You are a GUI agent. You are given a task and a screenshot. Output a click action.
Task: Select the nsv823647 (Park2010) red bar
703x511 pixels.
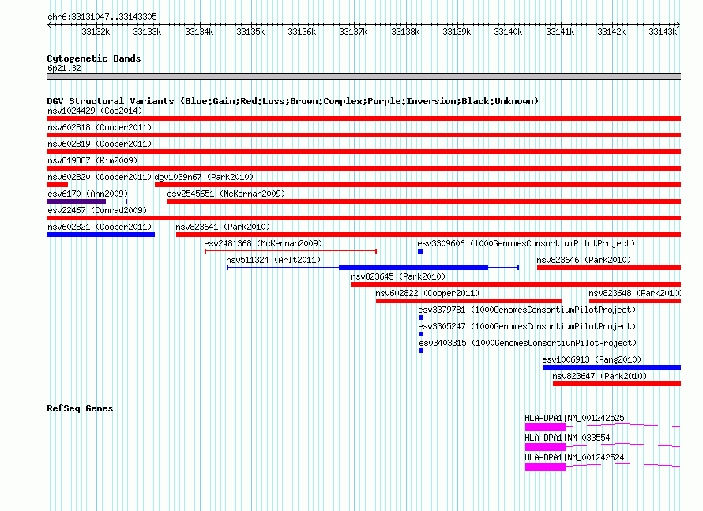617,384
